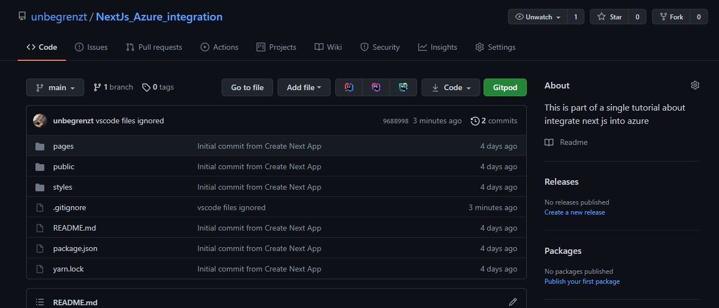Viewport: 719px width, 308px height.
Task: Click the About section gear icon
Action: point(695,85)
